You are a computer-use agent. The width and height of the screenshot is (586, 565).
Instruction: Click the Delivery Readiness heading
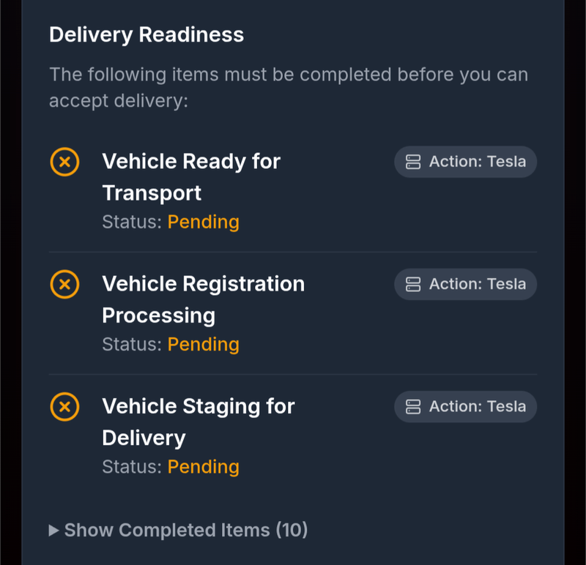[x=146, y=34]
